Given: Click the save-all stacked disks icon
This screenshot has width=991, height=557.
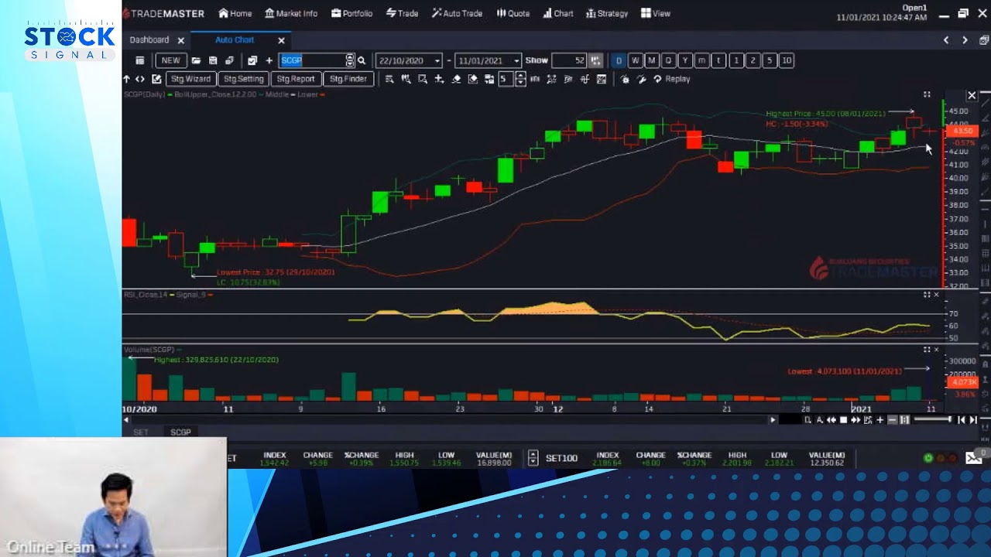Looking at the screenshot, I should 229,60.
